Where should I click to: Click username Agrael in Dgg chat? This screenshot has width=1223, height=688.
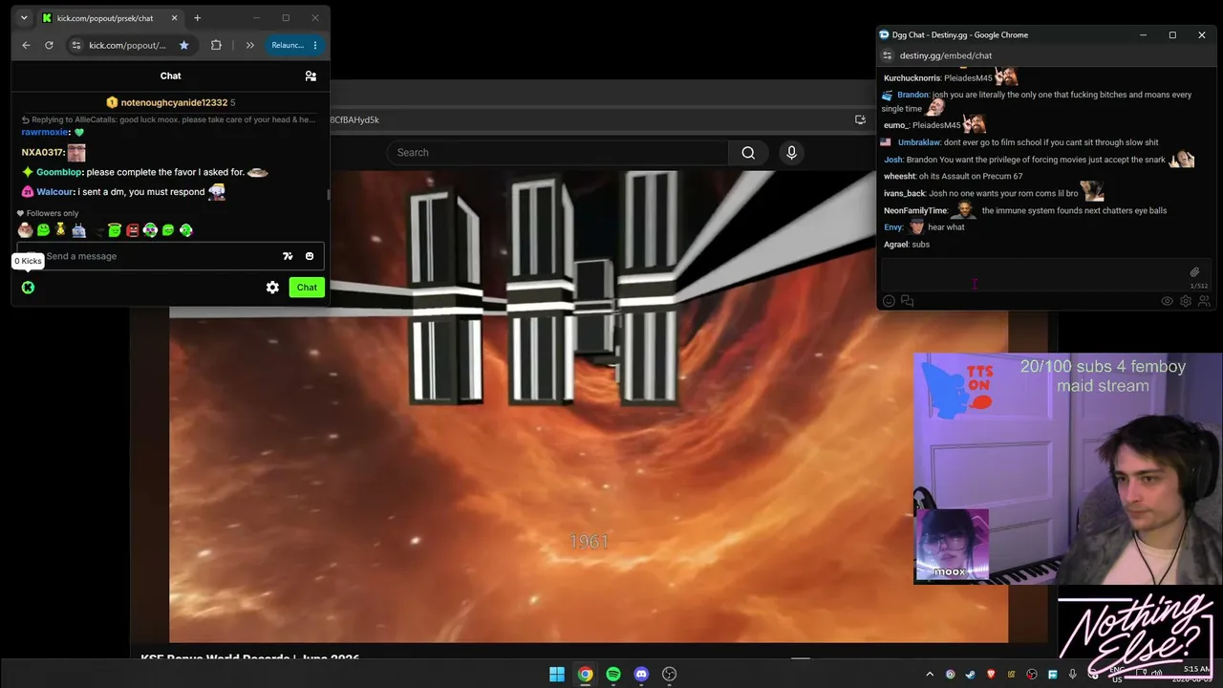(895, 245)
